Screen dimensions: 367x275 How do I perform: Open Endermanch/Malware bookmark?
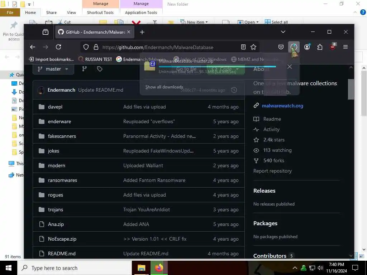pyautogui.click(x=141, y=59)
